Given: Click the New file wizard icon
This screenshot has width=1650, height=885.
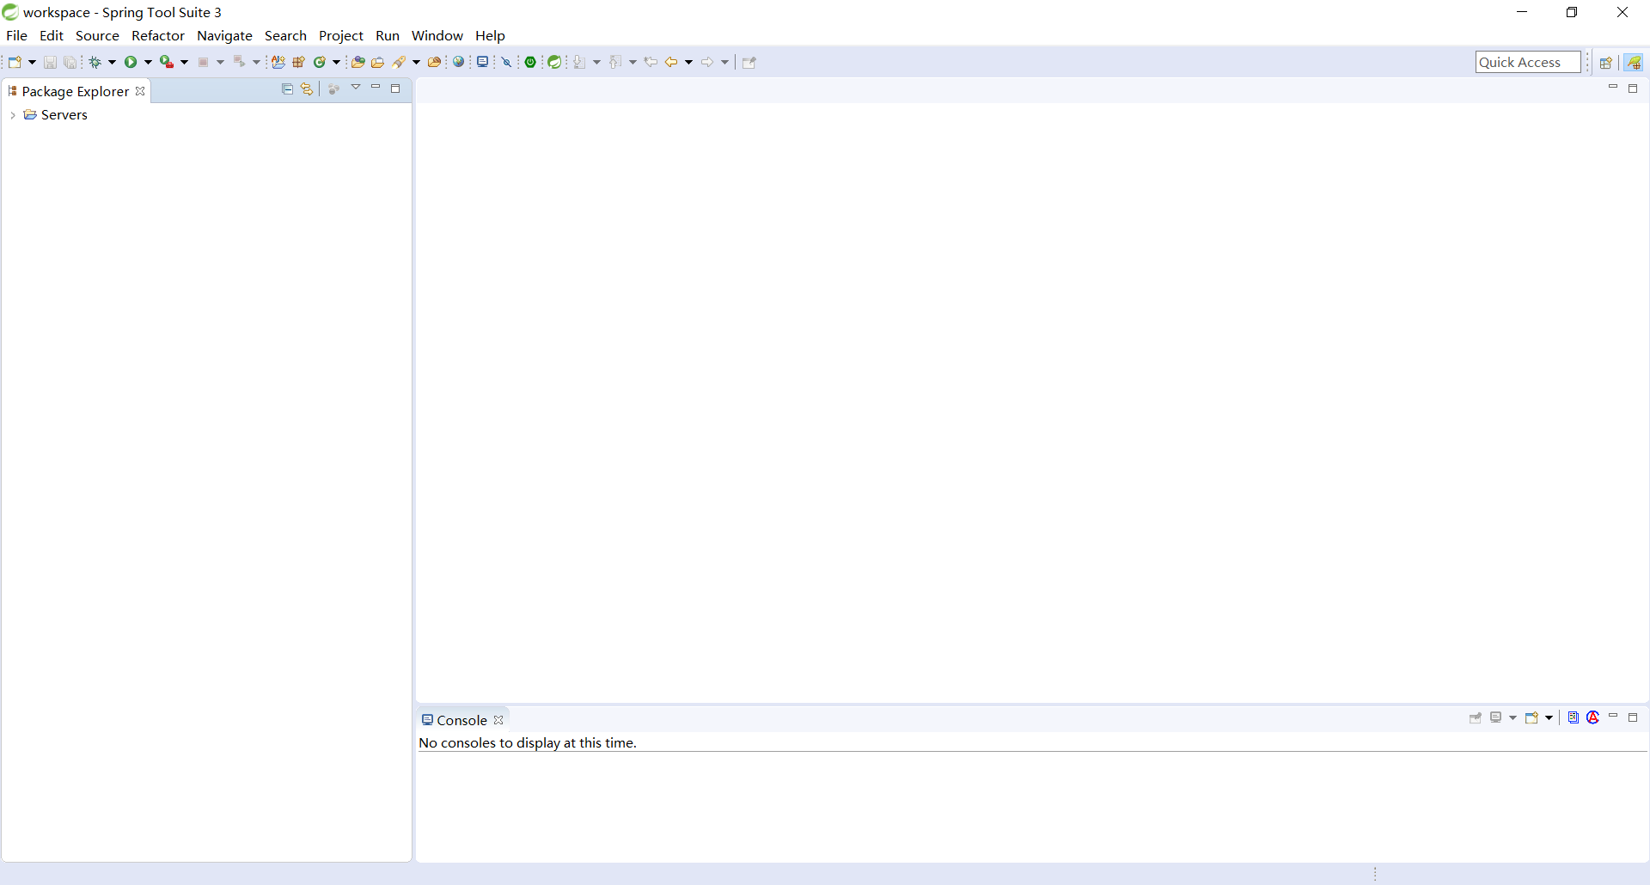Looking at the screenshot, I should (x=15, y=62).
